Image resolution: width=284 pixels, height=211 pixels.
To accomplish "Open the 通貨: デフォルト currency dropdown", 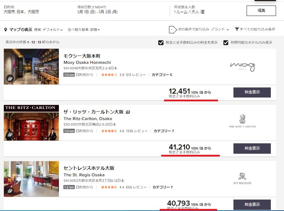I will click(x=48, y=29).
